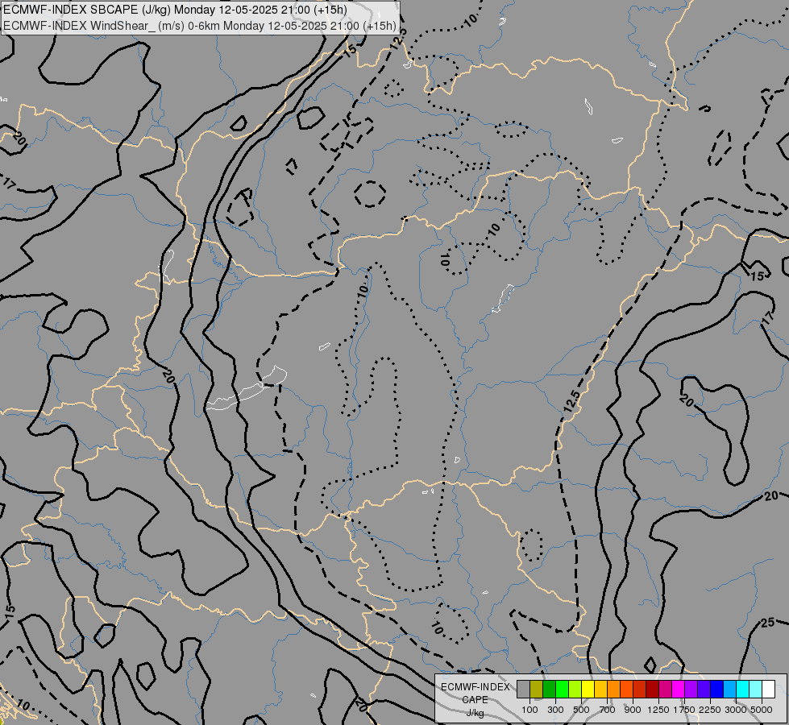This screenshot has height=725, width=789.
Task: Select the gray swatch in the CAPE legend
Action: (523, 690)
